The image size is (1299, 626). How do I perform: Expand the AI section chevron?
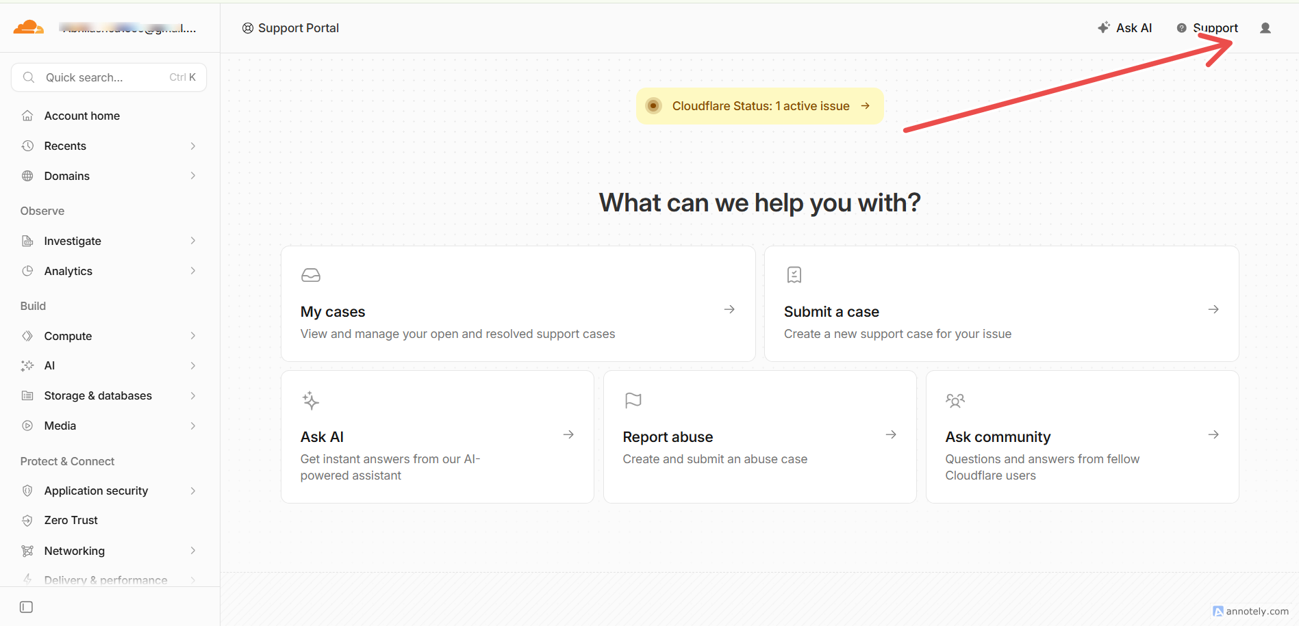(x=193, y=365)
